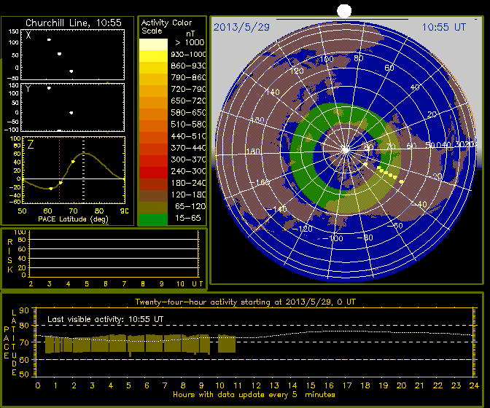The width and height of the screenshot is (490, 408).
Task: Click the '-120' longitude label on polar map
Action: 302,229
